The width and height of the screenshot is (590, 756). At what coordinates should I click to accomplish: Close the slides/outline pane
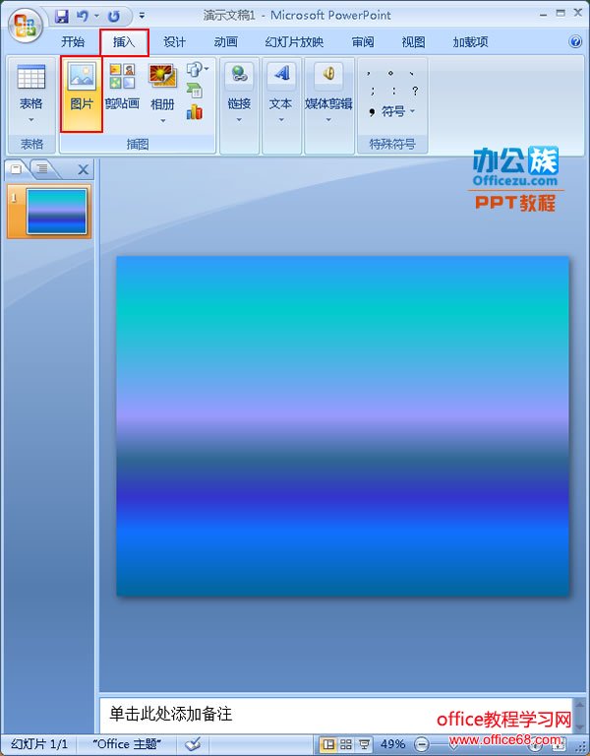pos(83,169)
